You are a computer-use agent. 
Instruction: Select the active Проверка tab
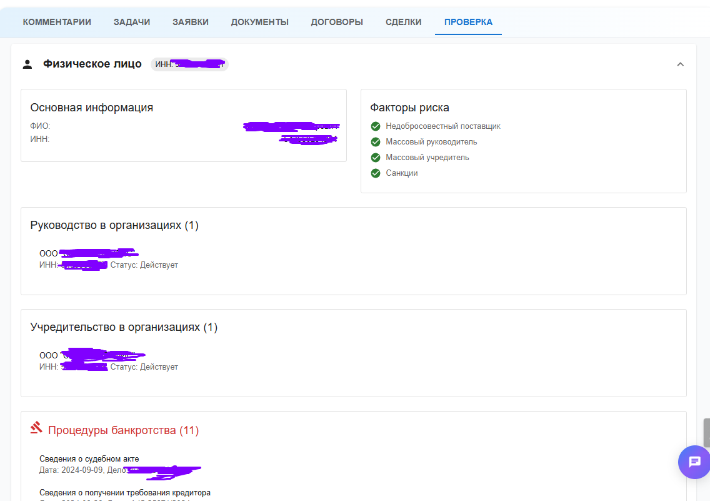pos(468,22)
